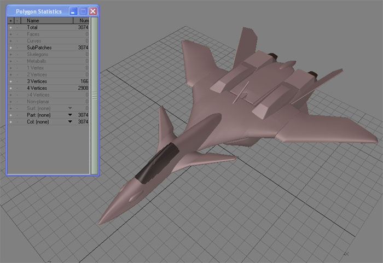Click the SubPatches row label

(x=39, y=48)
